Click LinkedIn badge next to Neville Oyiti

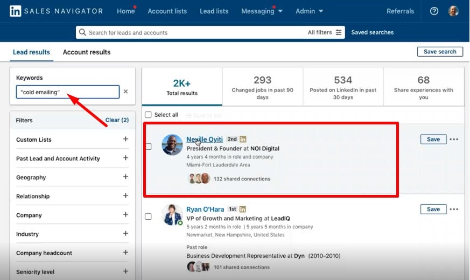243,139
